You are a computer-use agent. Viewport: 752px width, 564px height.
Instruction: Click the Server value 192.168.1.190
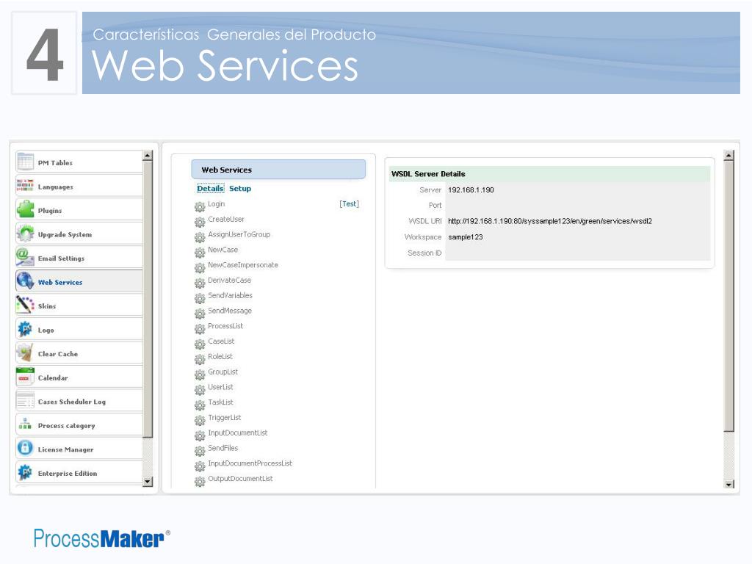click(471, 190)
